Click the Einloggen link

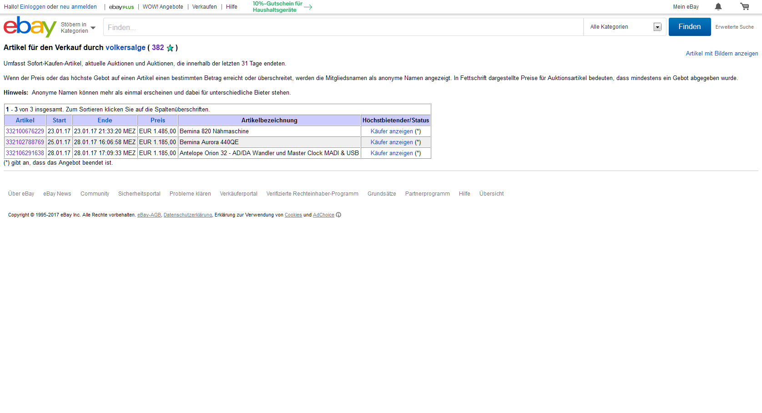[x=33, y=7]
